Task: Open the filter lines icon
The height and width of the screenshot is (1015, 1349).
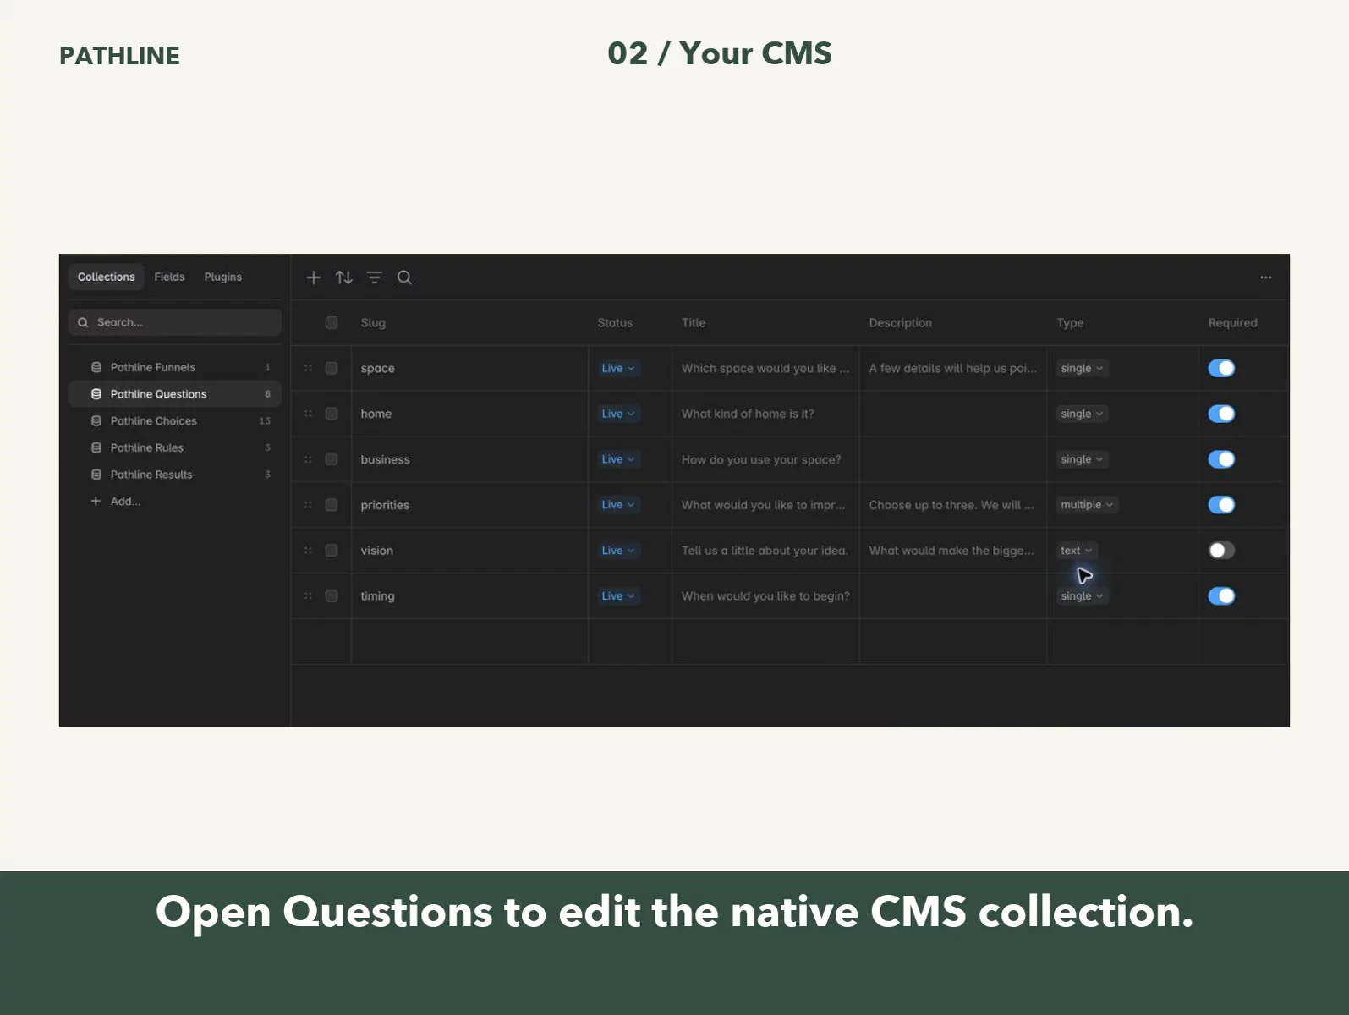Action: pyautogui.click(x=374, y=277)
